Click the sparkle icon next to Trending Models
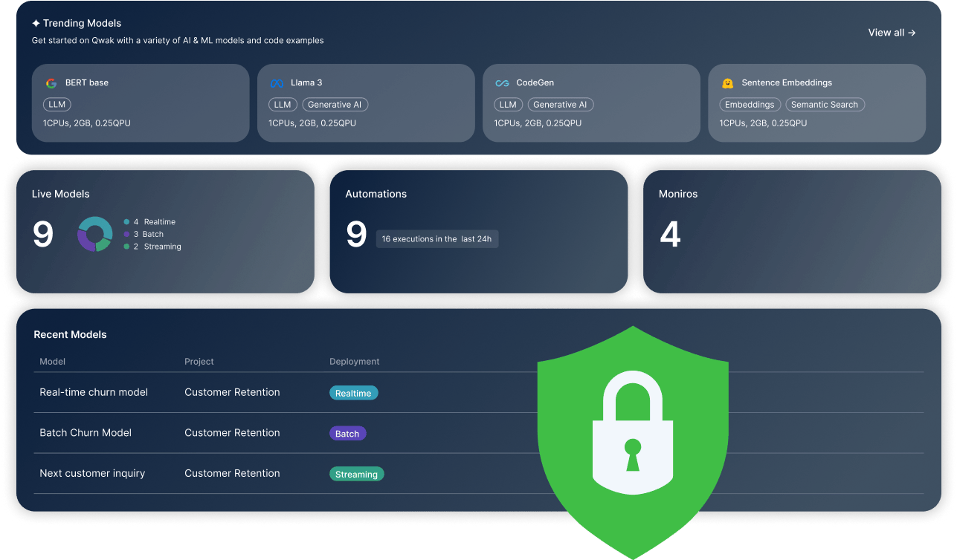Screen dimensions: 957x560 [x=36, y=24]
